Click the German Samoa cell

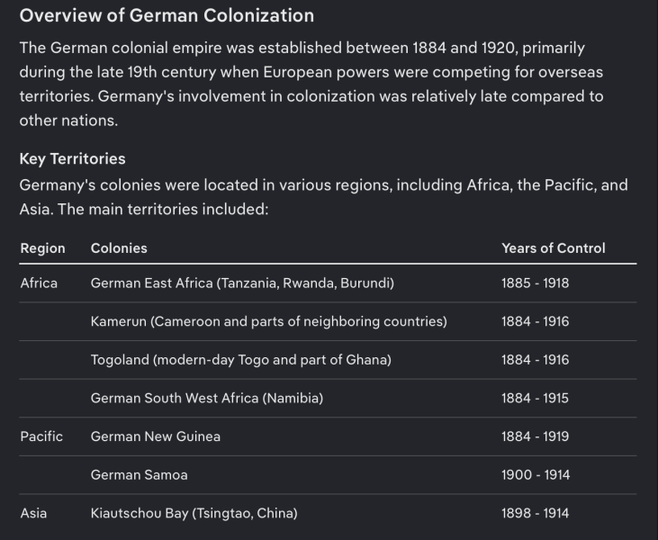point(139,475)
